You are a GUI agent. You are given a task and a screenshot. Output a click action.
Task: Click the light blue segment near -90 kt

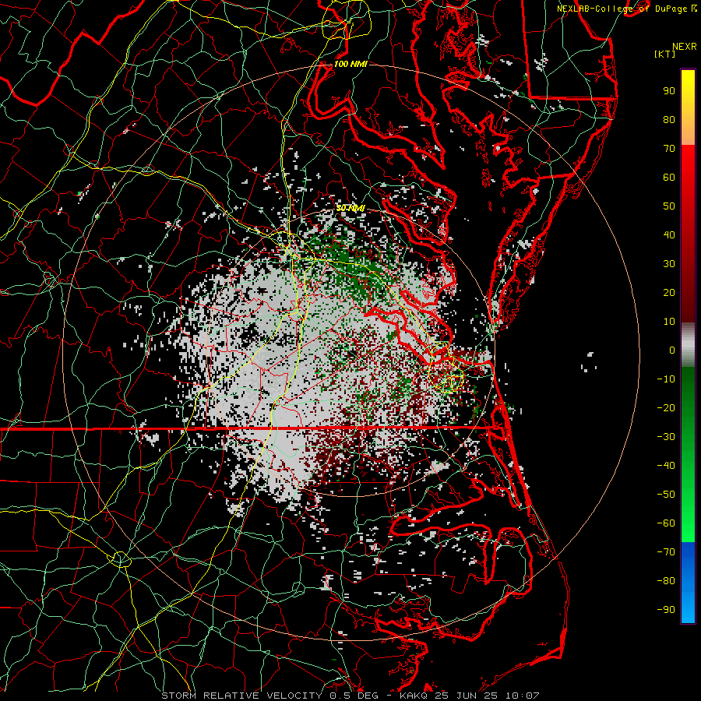coord(688,608)
